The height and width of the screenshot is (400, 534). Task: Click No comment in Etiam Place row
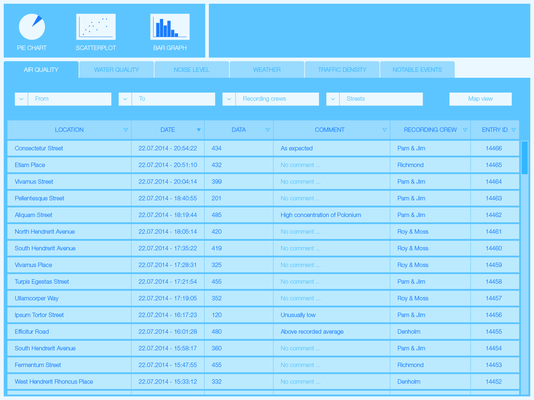click(301, 165)
